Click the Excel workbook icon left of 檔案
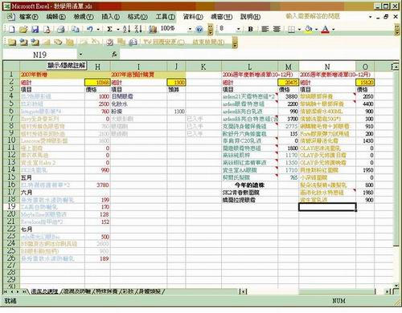402x313 pixels. pos(10,17)
